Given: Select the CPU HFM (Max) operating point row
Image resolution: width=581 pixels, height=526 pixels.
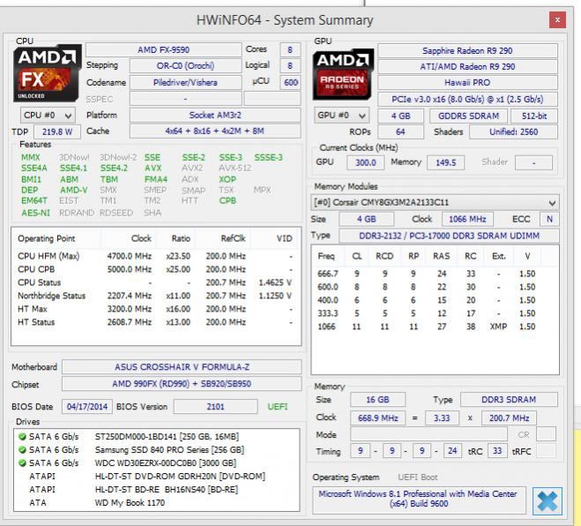Looking at the screenshot, I should pos(156,256).
